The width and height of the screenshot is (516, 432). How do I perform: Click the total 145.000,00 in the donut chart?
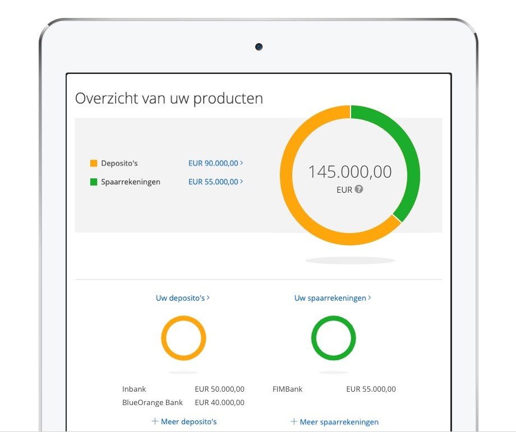(350, 171)
